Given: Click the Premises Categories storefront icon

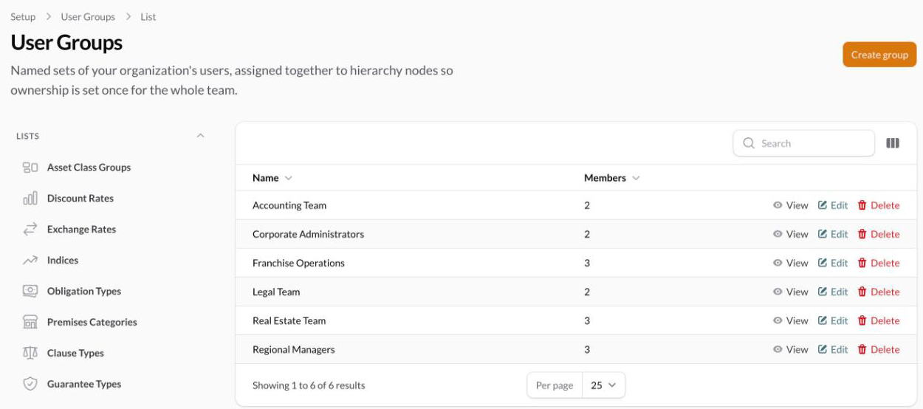Looking at the screenshot, I should coord(30,322).
